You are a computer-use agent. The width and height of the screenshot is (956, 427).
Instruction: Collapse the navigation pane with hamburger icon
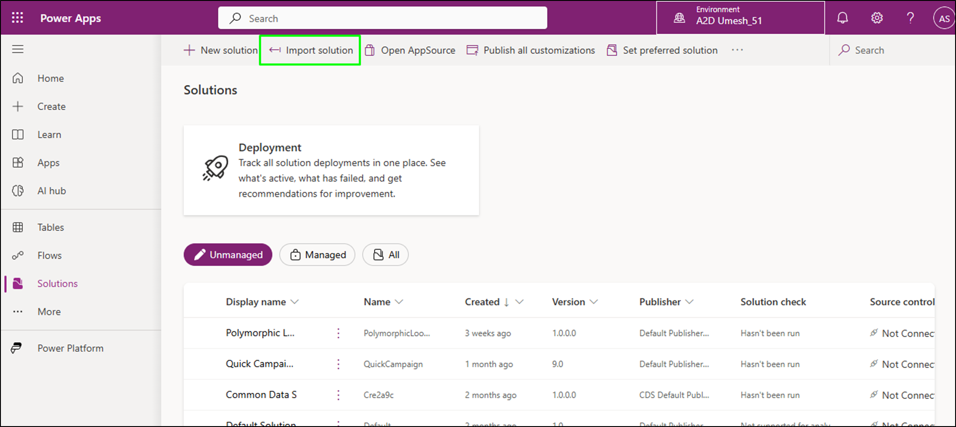tap(18, 49)
